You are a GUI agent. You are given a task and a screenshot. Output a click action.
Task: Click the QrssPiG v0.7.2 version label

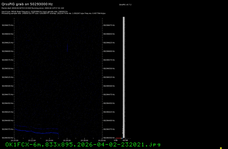pos(125,5)
